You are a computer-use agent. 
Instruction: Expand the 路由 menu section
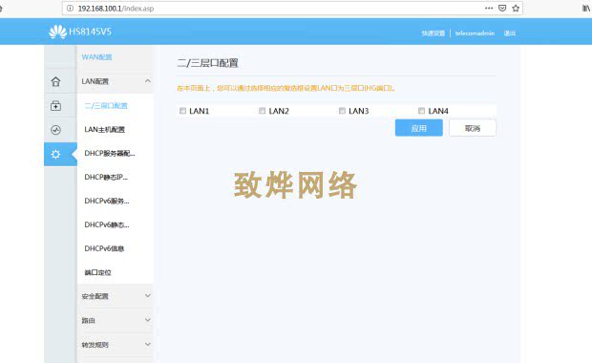(116, 320)
